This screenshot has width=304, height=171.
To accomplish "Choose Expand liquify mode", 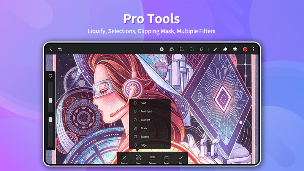I will 150,137.
